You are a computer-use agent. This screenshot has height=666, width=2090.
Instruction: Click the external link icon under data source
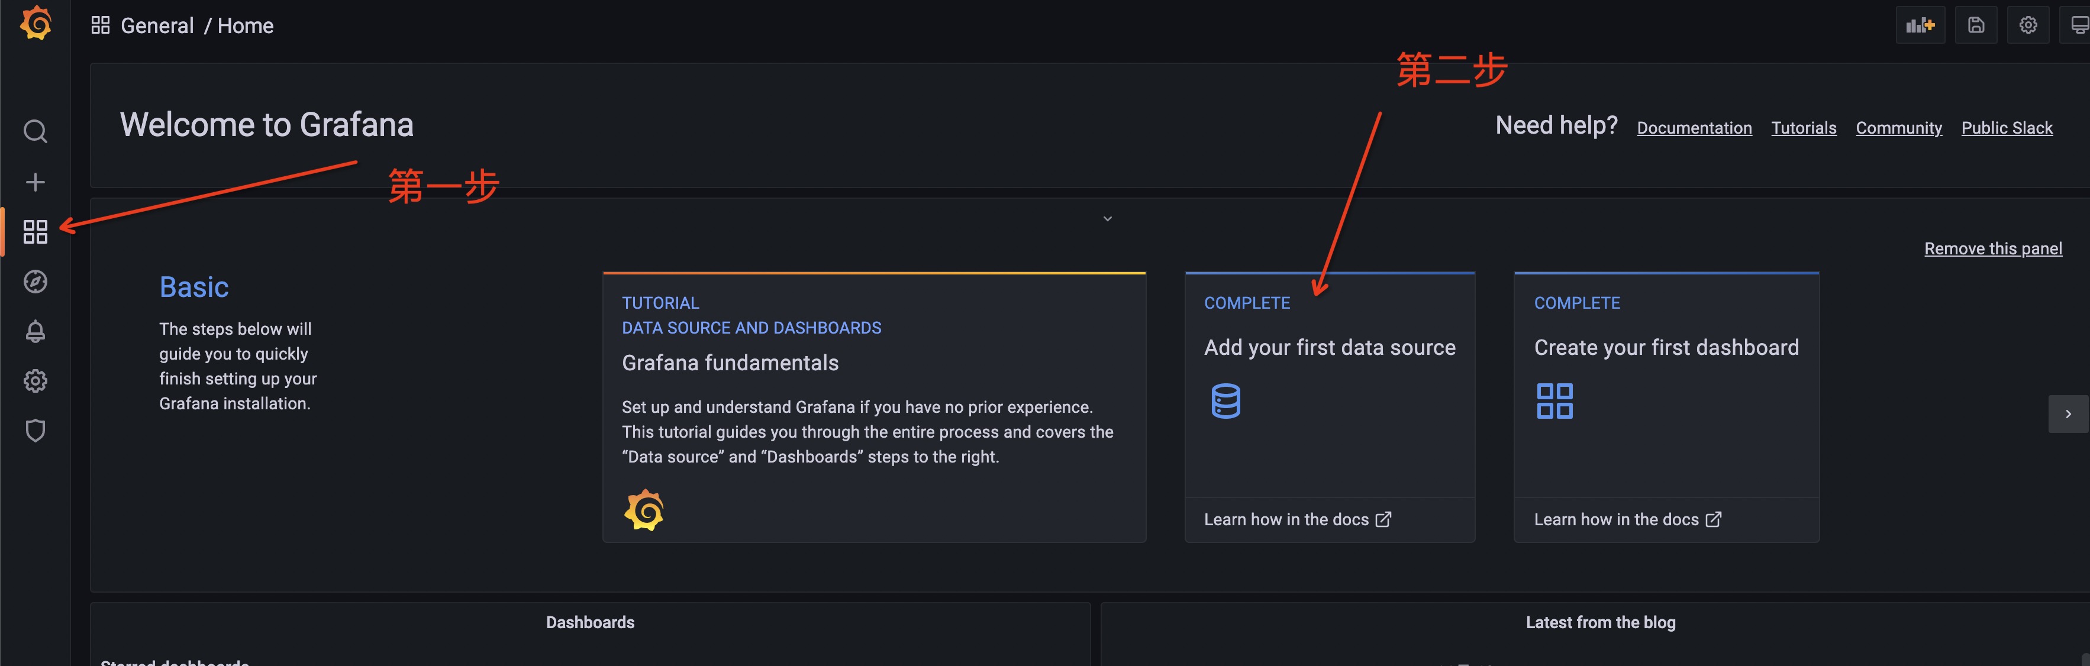click(1383, 519)
